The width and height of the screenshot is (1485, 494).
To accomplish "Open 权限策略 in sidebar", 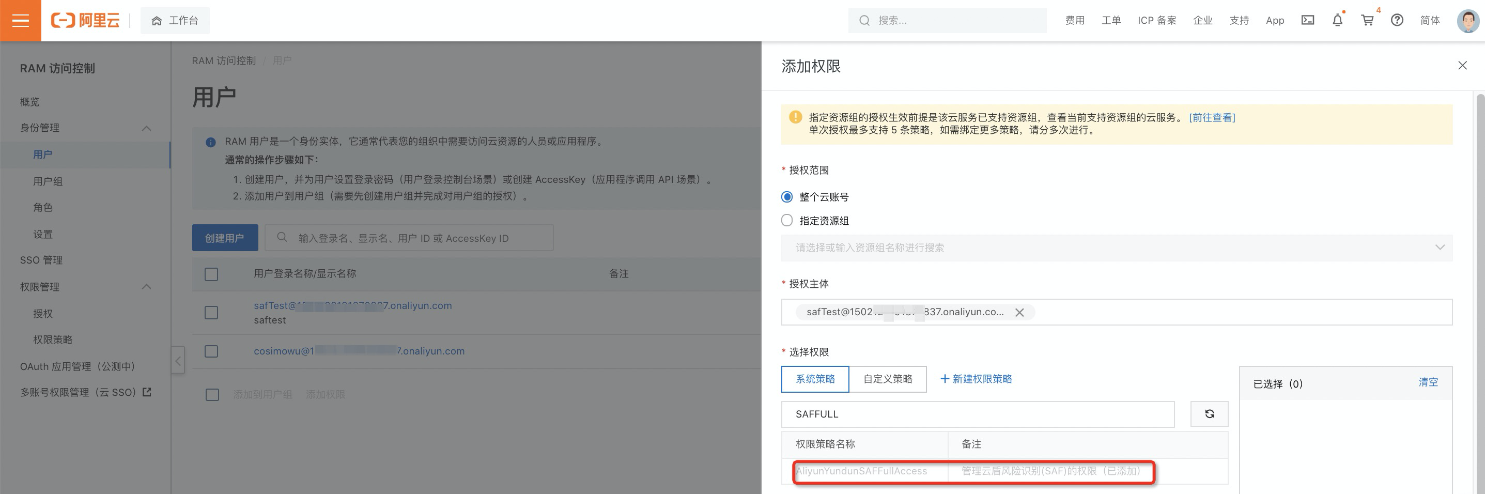I will pos(53,340).
